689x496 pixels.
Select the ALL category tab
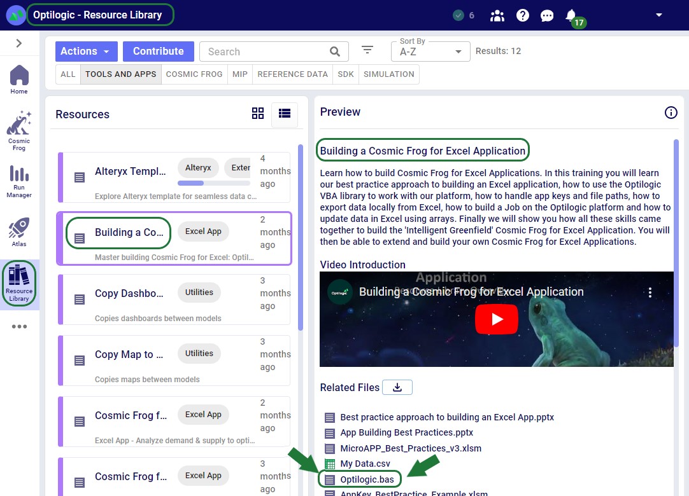pos(68,74)
